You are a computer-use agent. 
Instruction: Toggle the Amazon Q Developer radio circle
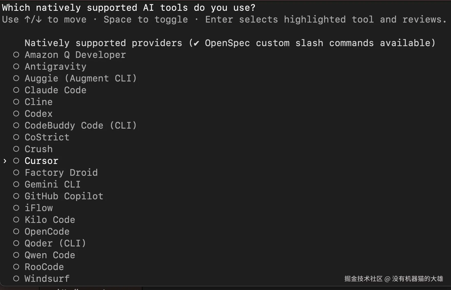pos(16,55)
